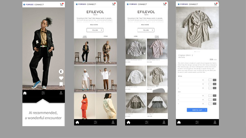Open the cart on product detail screen

tap(216, 4)
